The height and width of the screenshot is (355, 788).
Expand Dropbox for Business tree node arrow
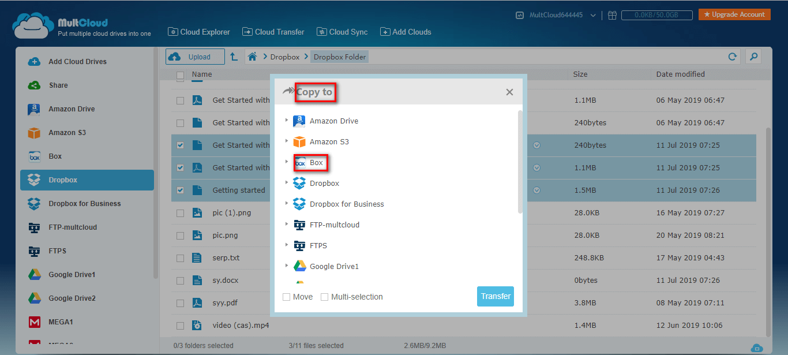(x=287, y=204)
